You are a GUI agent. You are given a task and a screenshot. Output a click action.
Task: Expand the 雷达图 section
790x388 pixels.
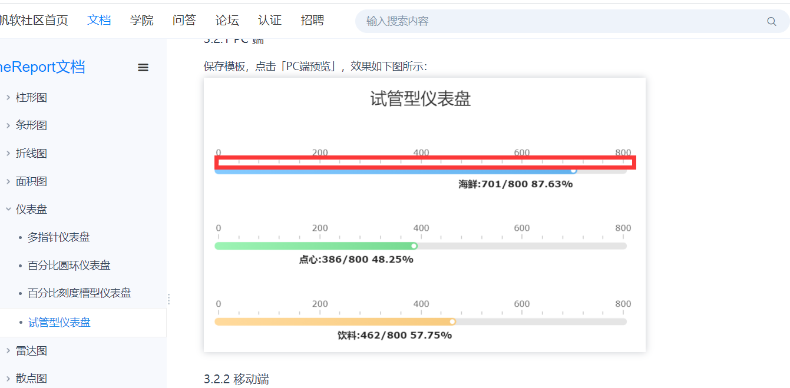coord(8,351)
